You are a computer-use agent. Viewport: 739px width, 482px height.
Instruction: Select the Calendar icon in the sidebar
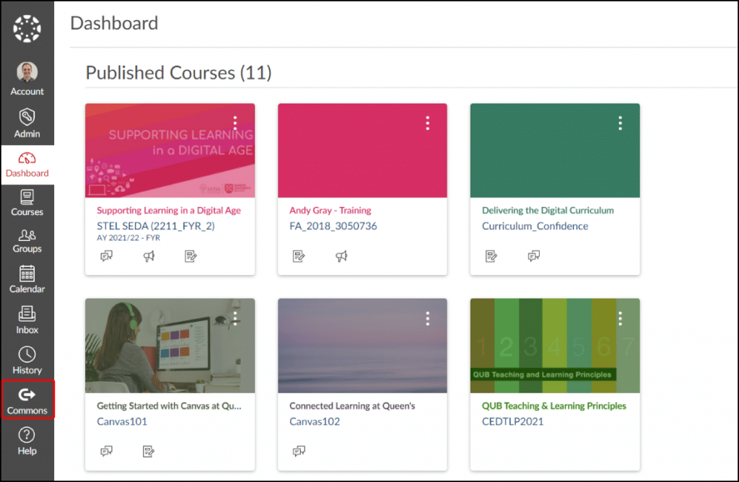tap(27, 281)
